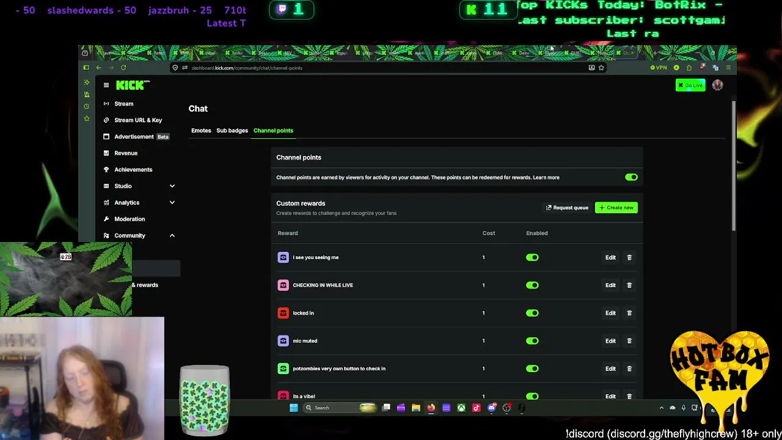Edit the 'I see you seeing me' reward
The width and height of the screenshot is (782, 440).
point(610,258)
